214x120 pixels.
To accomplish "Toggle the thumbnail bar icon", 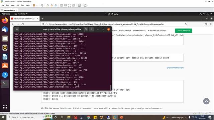I will (66, 5).
